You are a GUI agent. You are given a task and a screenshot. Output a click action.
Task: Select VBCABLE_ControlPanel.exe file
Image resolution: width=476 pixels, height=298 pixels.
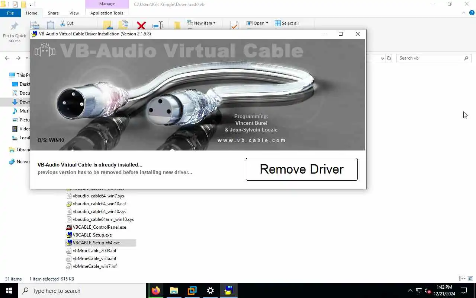pyautogui.click(x=96, y=227)
